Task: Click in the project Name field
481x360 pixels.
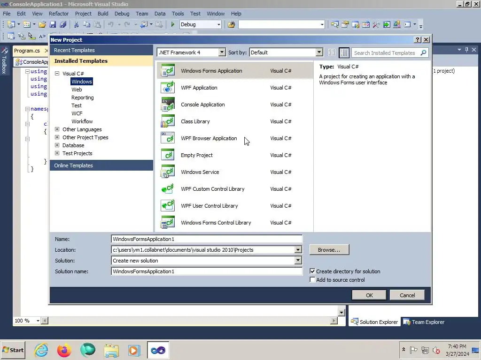Action: pos(207,239)
